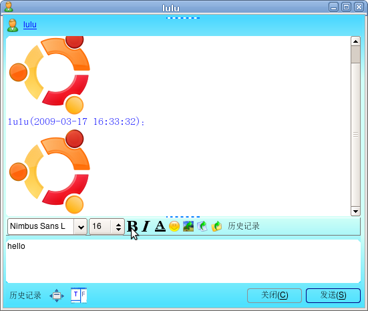Toggle bold text formatting
This screenshot has width=368, height=311.
click(132, 226)
